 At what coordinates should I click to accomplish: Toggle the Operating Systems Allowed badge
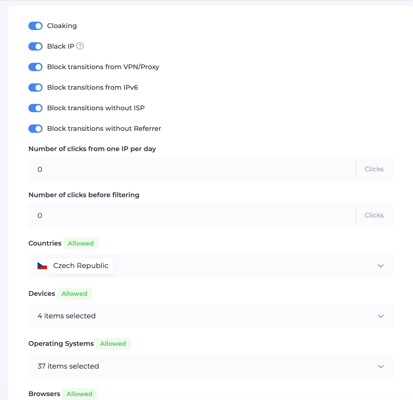coord(113,344)
